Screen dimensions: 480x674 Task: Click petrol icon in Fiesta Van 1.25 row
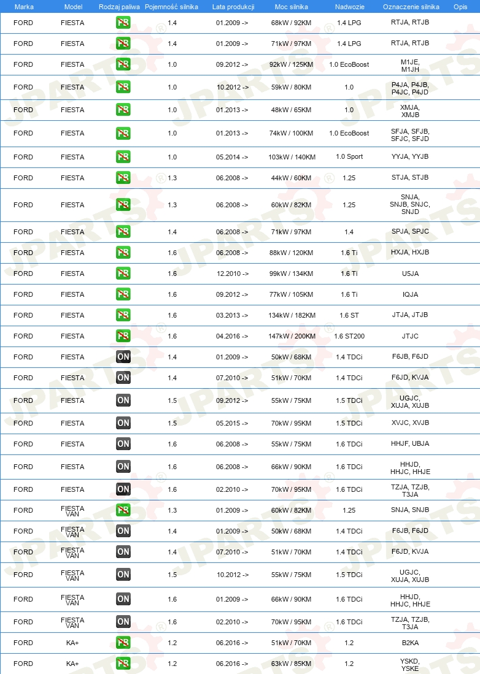click(x=123, y=510)
